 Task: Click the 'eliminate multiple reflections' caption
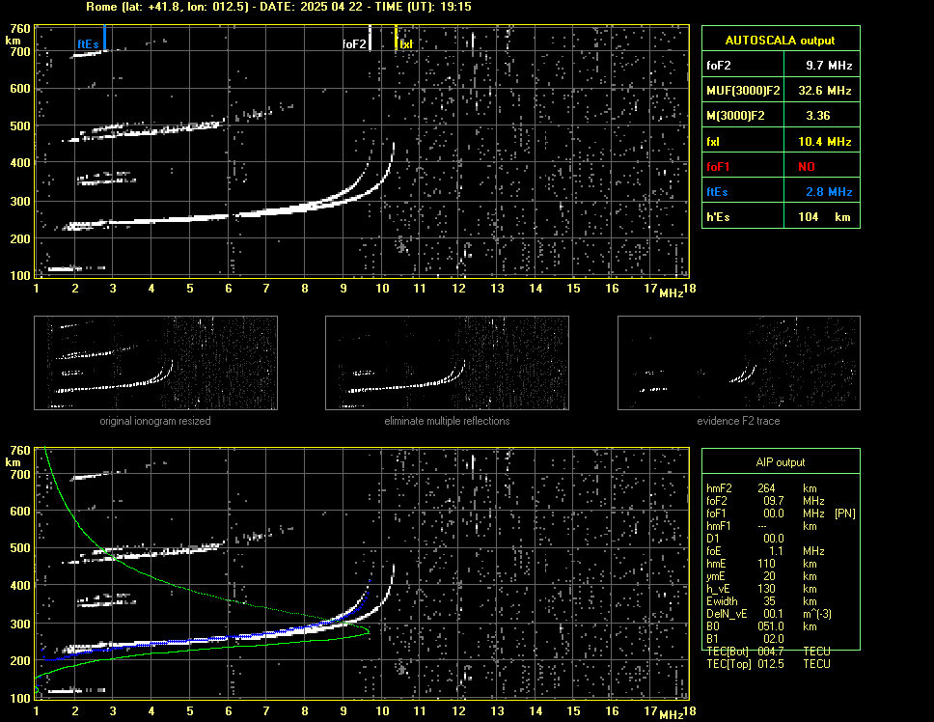447,421
